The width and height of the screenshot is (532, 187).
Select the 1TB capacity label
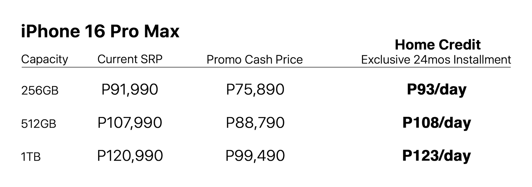click(x=31, y=157)
